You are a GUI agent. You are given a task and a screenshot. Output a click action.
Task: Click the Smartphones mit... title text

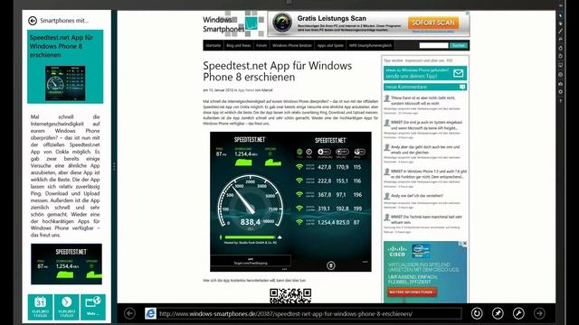coord(64,21)
